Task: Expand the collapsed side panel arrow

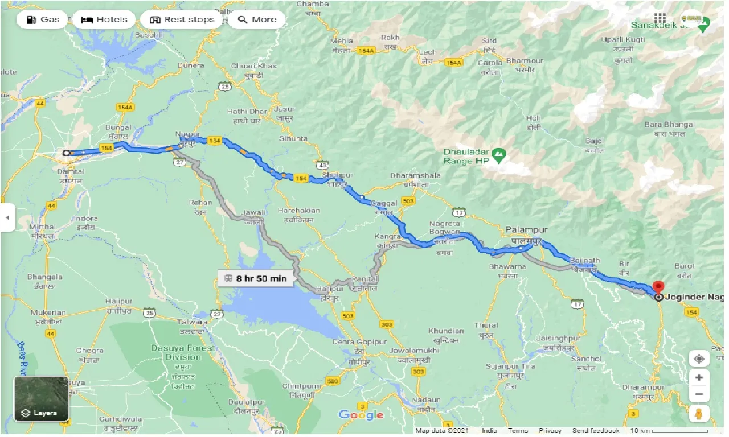Action: pos(7,217)
